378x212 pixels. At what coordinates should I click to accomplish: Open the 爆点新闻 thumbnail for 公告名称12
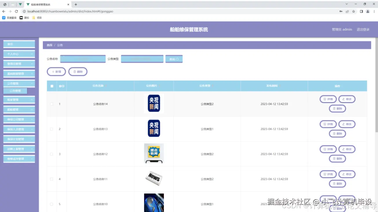click(154, 153)
